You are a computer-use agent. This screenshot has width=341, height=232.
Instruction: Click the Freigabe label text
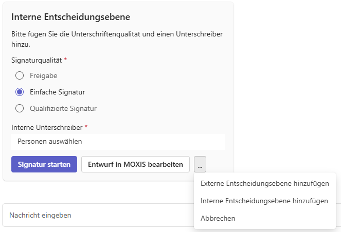(x=43, y=75)
